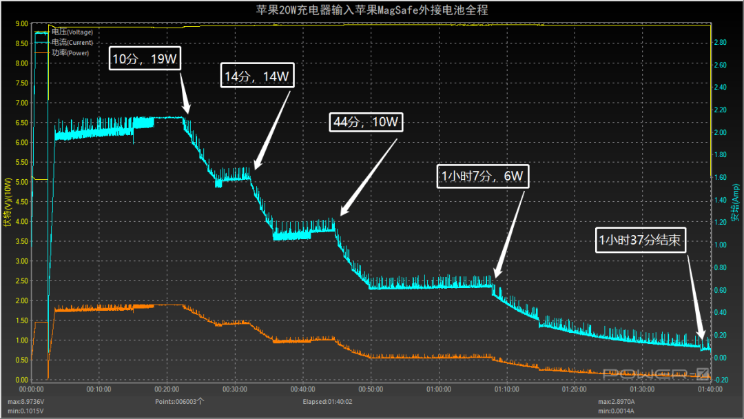
Task: Click the 0.50 voltage axis tick label
Action: coord(22,360)
